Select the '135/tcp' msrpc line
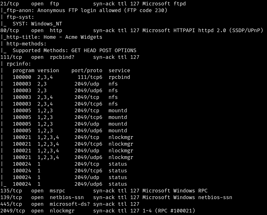The width and height of the screenshot is (267, 215). 104,191
